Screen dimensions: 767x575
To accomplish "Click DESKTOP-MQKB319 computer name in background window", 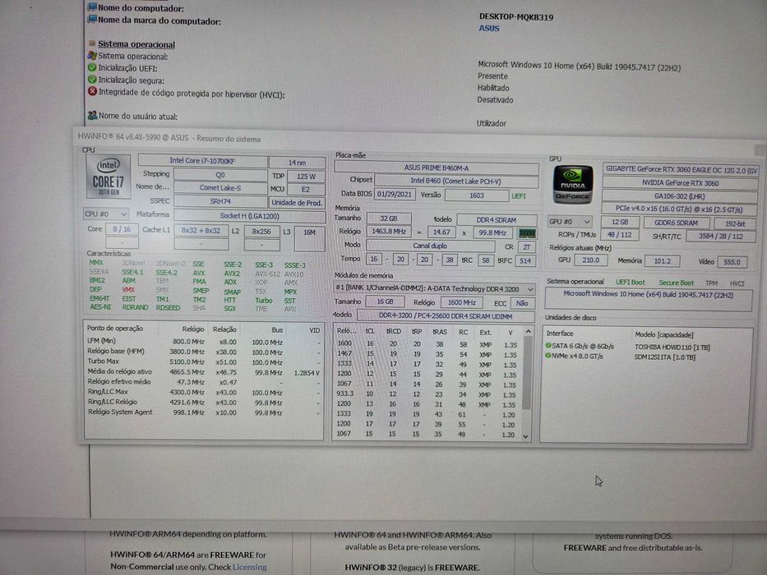I will click(516, 17).
